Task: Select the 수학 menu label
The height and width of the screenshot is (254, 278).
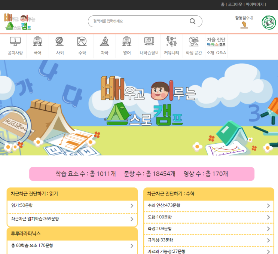Action: click(82, 53)
